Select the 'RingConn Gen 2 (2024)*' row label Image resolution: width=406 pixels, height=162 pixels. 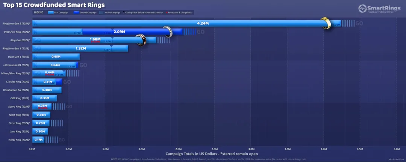[16, 24]
